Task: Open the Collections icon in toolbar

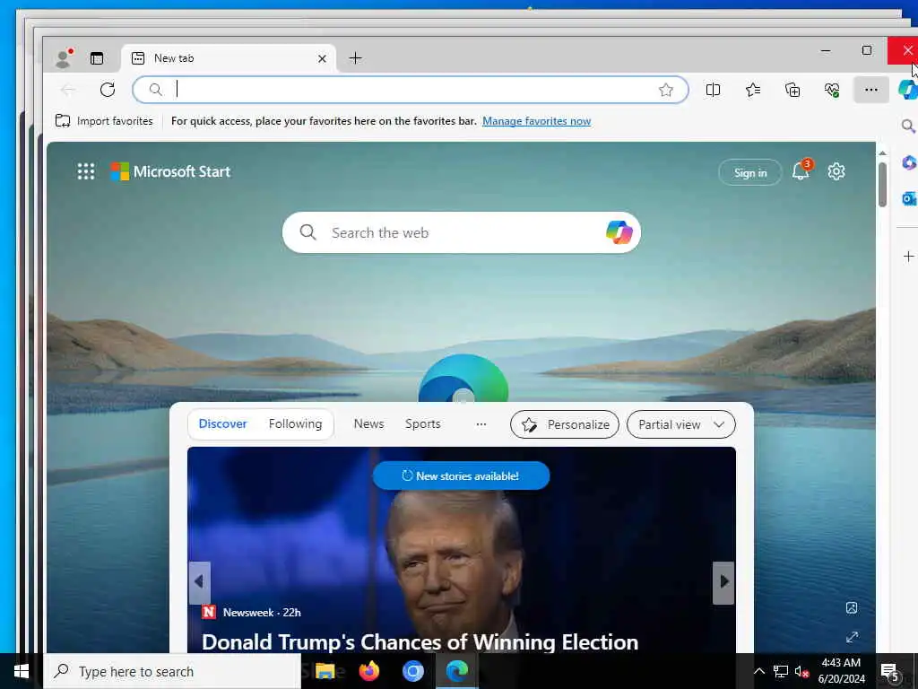Action: 792,90
